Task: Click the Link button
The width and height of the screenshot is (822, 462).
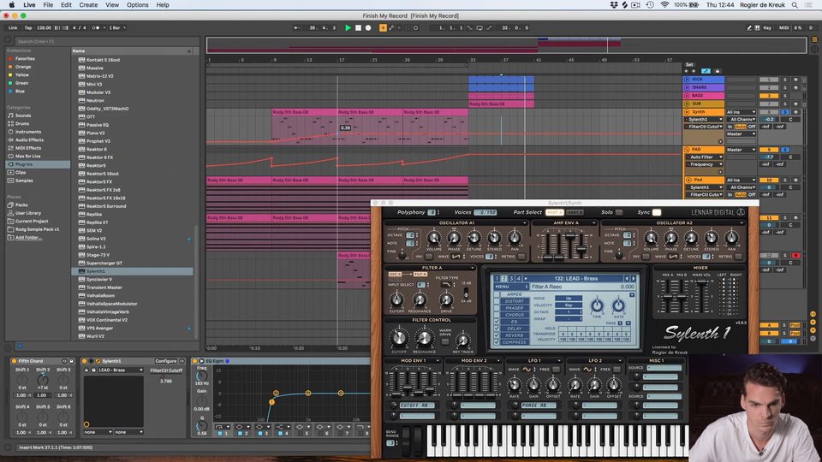Action: [x=13, y=27]
